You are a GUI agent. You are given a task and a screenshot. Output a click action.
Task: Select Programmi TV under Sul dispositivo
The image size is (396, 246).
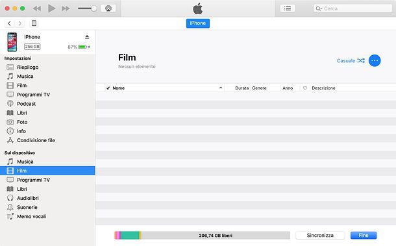click(47, 180)
